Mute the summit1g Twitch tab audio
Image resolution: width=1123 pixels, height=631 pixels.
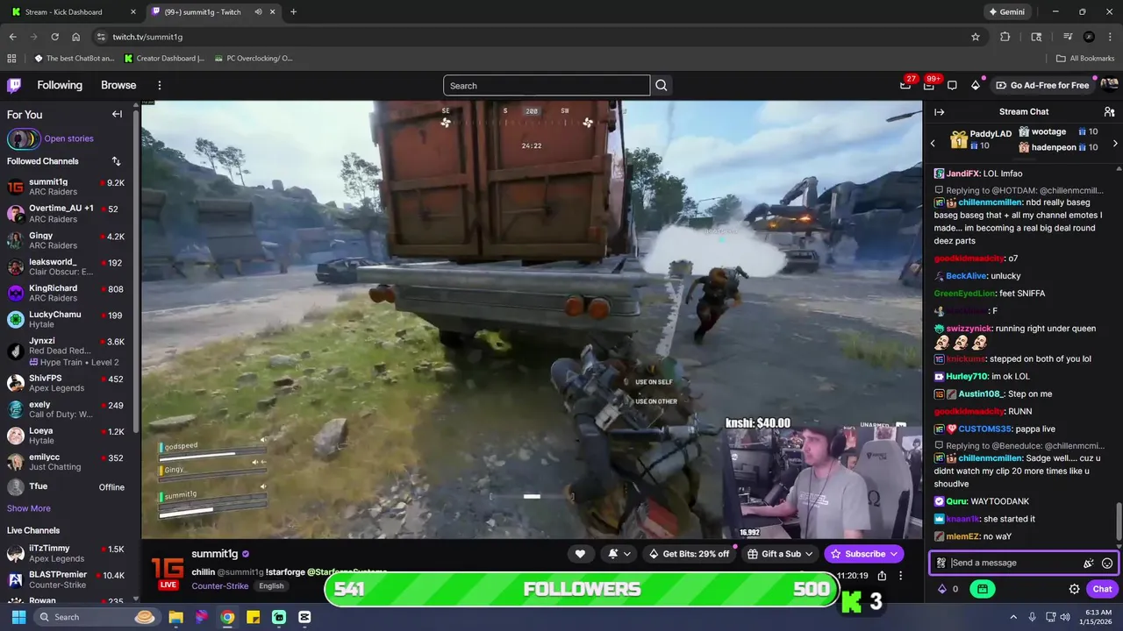(258, 12)
